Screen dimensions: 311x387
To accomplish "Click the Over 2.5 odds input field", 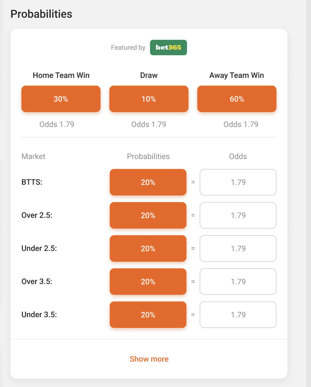I will click(x=238, y=215).
